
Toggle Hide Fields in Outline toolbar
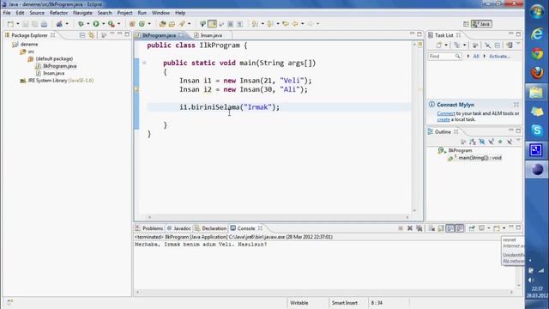point(482,142)
